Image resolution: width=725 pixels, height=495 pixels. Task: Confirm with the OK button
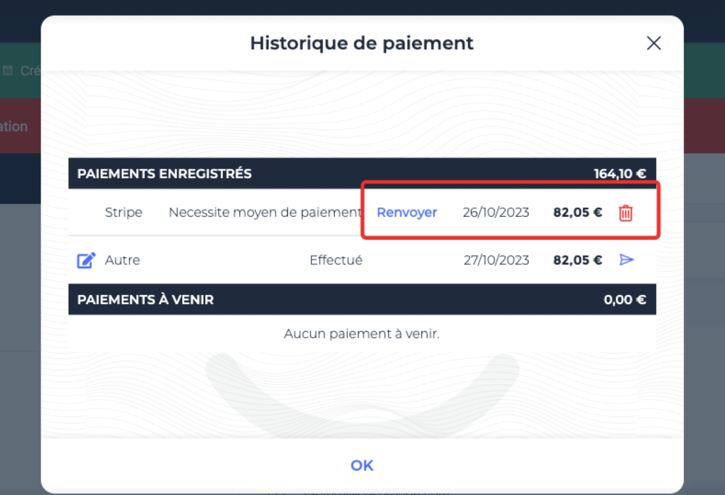pos(362,465)
